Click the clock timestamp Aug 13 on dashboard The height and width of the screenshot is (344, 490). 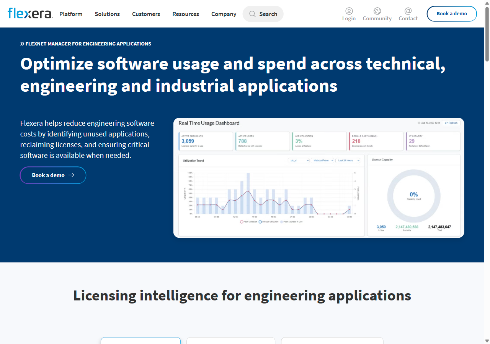pyautogui.click(x=429, y=123)
